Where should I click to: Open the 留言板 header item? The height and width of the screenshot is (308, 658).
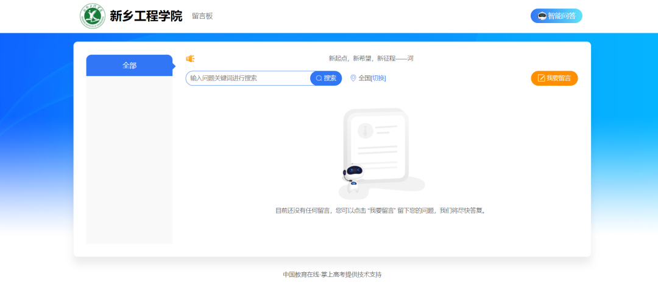pos(202,16)
